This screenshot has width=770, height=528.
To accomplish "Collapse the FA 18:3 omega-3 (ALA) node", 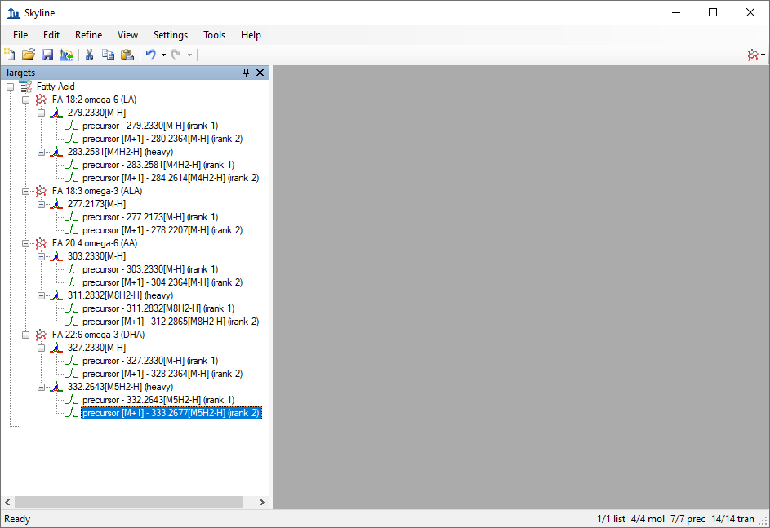I will (25, 192).
